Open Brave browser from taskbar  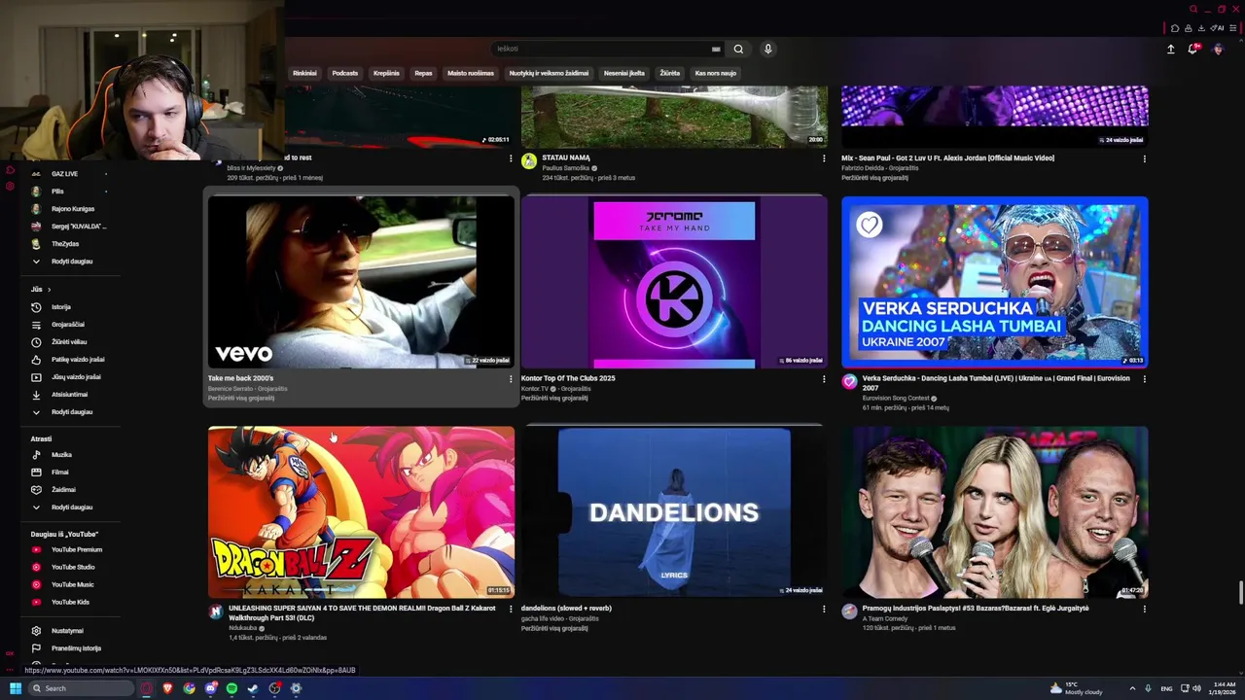tap(167, 688)
